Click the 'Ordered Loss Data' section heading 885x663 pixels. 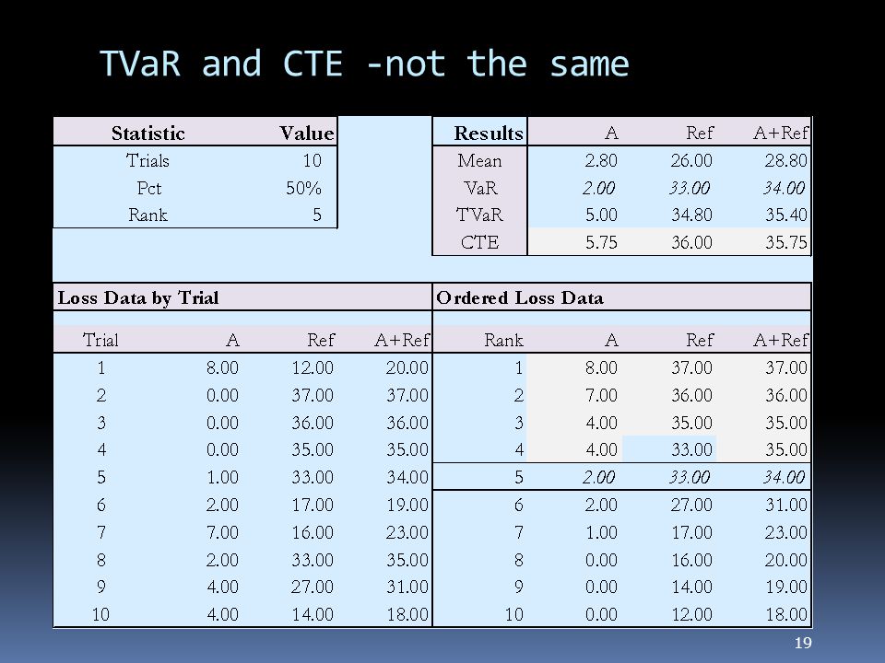click(520, 297)
